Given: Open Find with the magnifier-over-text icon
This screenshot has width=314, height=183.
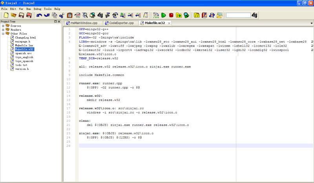Looking at the screenshot, I should click(x=85, y=15).
